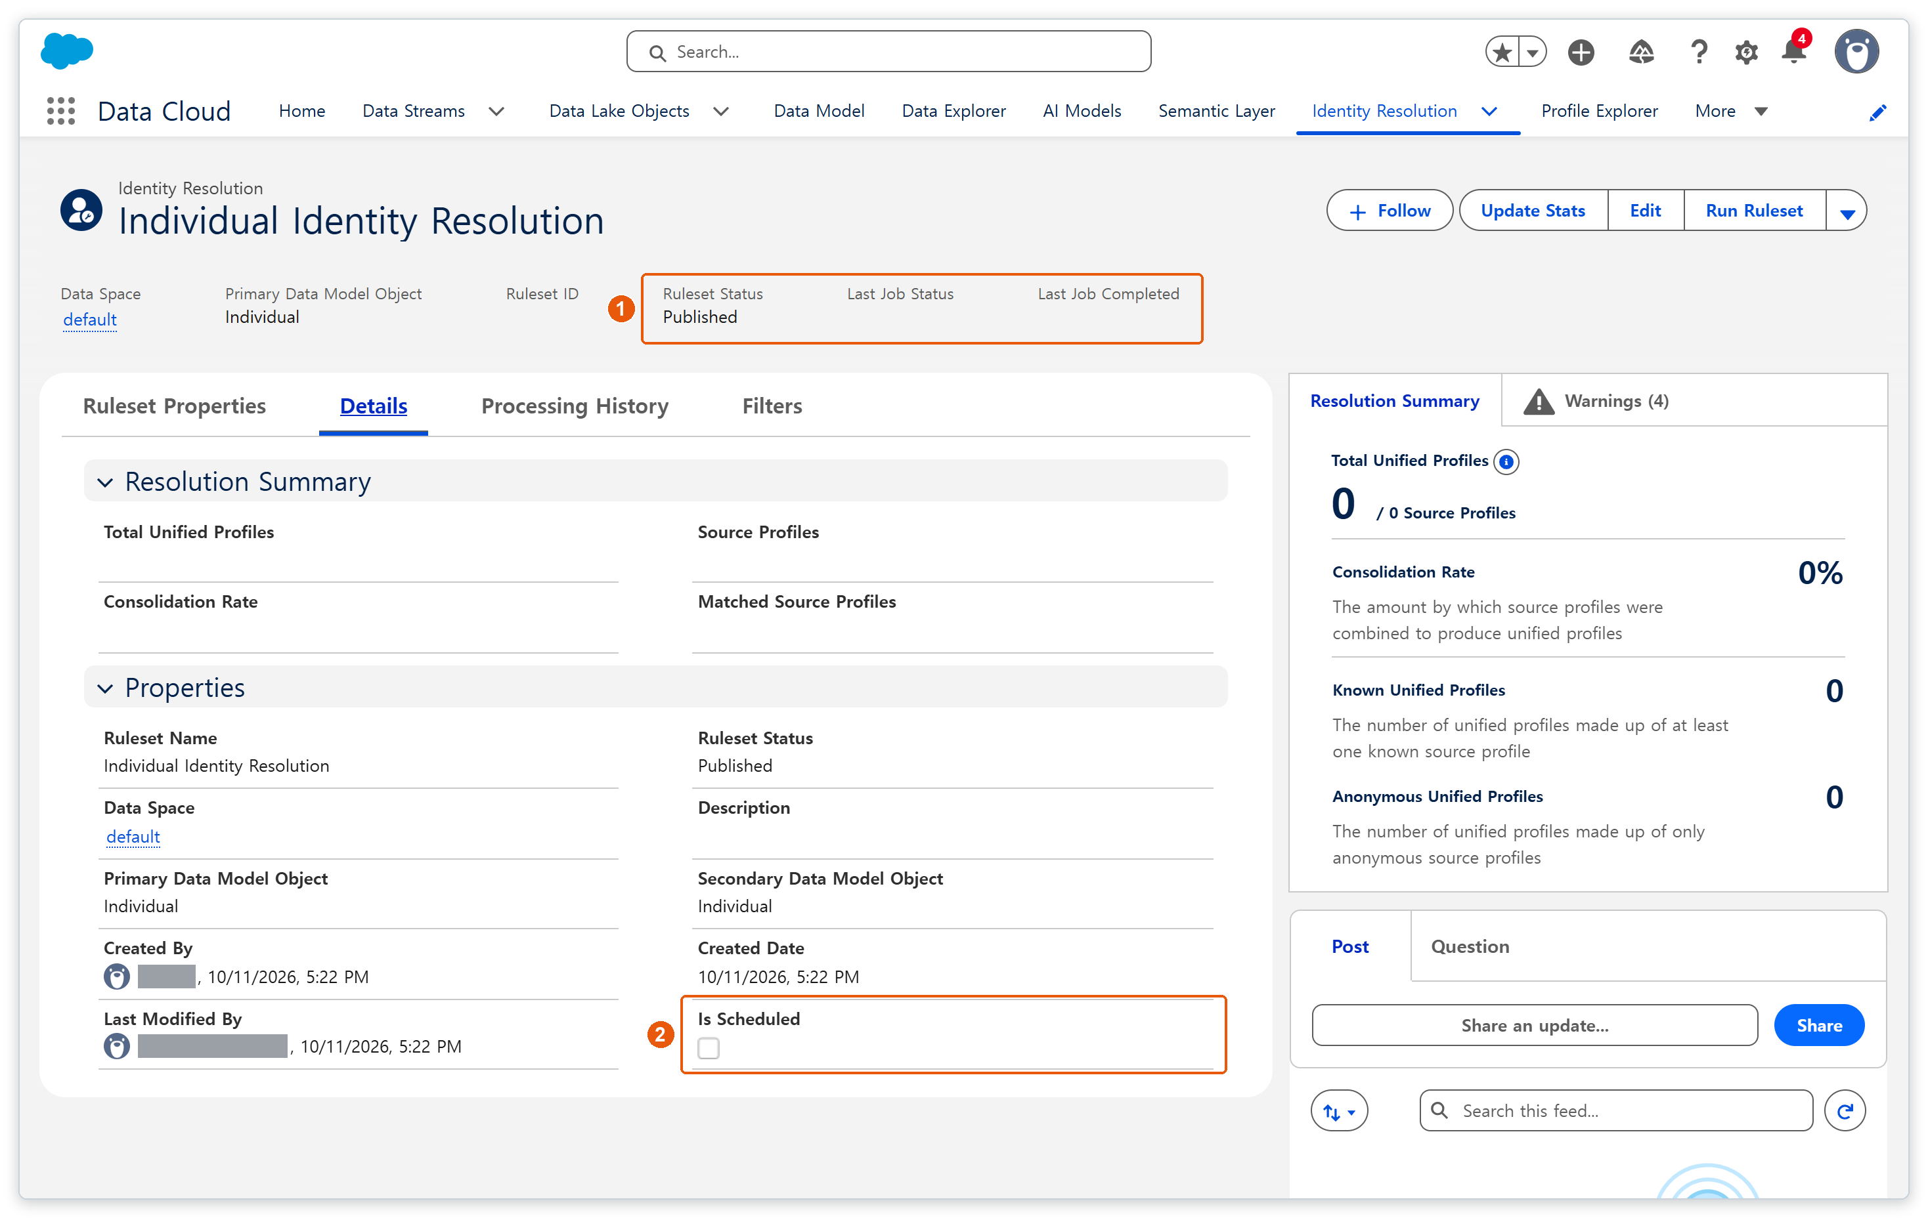The height and width of the screenshot is (1218, 1928).
Task: Switch to the Ruleset Properties tab
Action: click(x=174, y=406)
